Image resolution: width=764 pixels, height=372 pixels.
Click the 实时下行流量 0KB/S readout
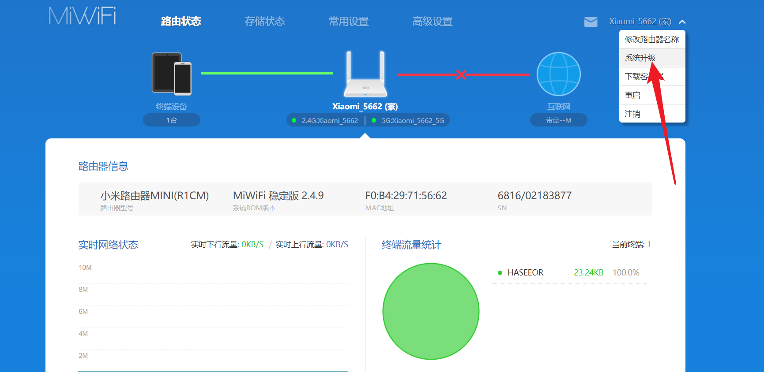(x=227, y=244)
